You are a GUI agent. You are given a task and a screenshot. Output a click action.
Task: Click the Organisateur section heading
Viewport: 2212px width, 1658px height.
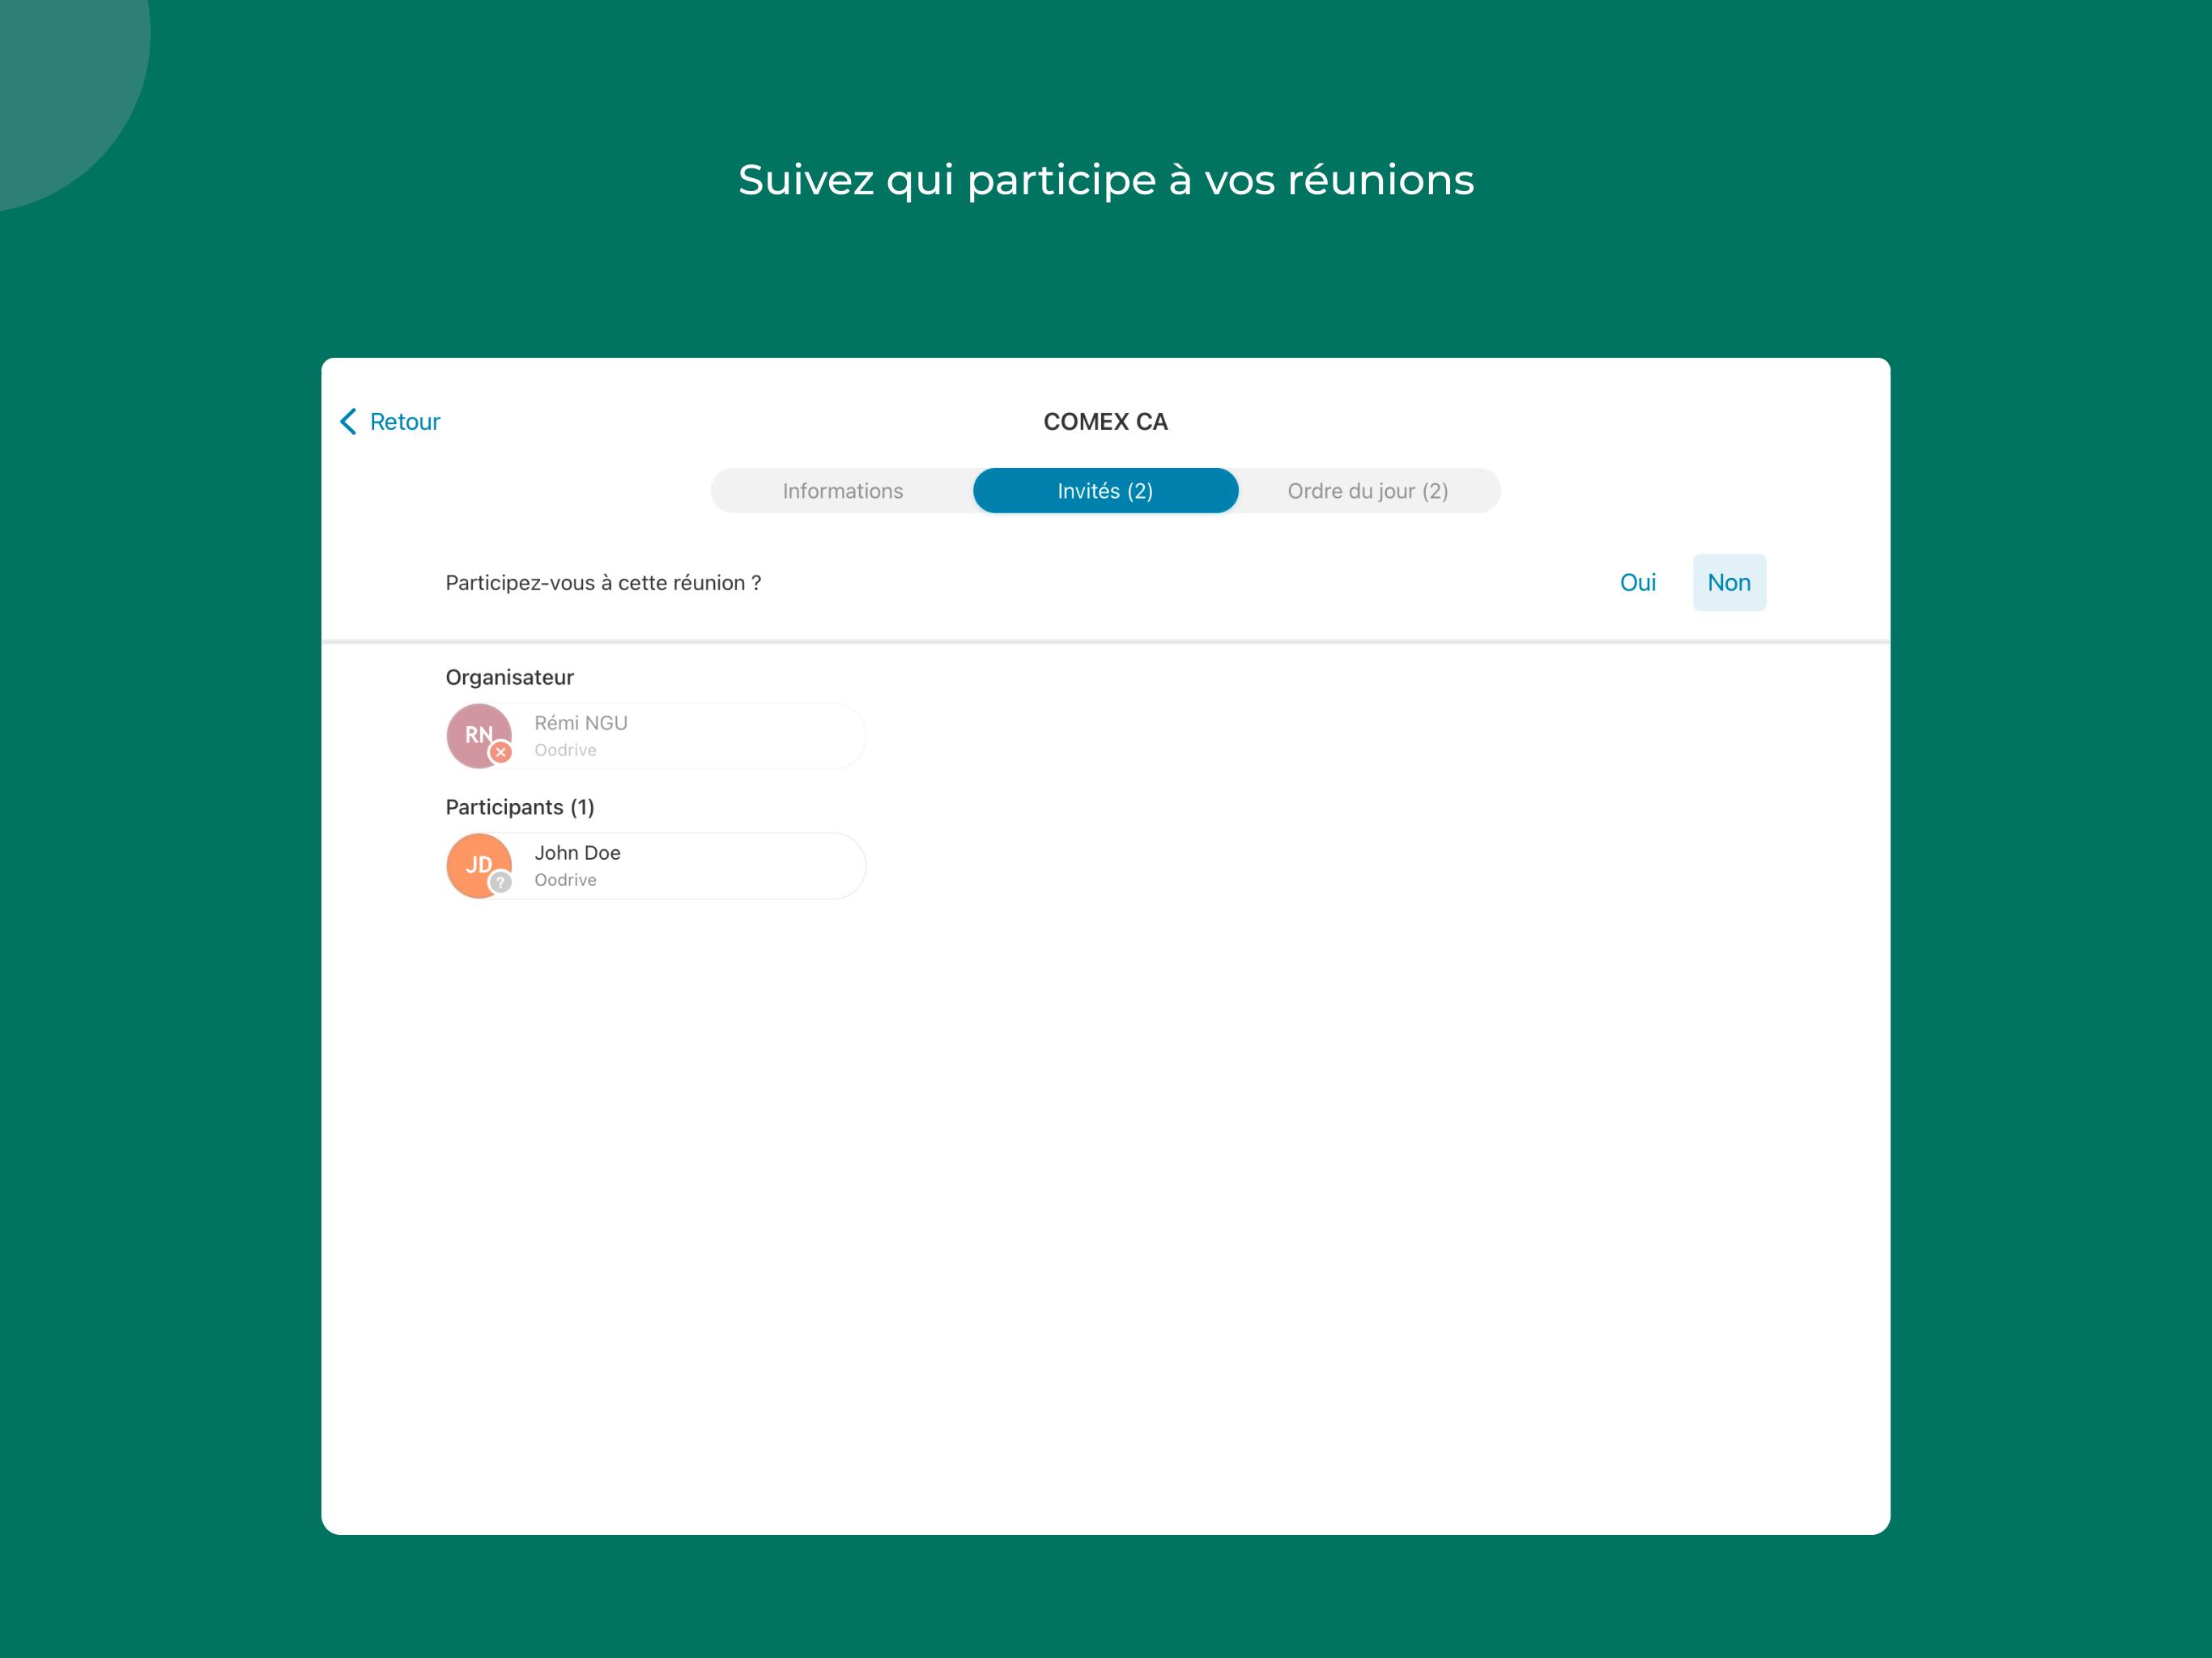point(509,677)
